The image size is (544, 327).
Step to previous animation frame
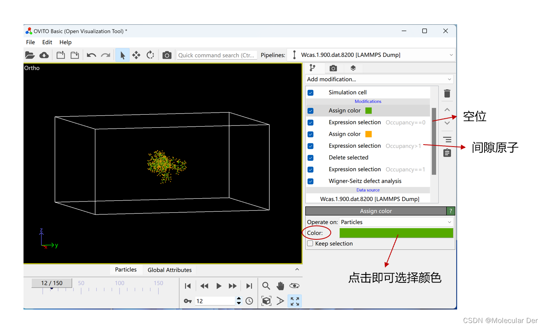pos(204,286)
